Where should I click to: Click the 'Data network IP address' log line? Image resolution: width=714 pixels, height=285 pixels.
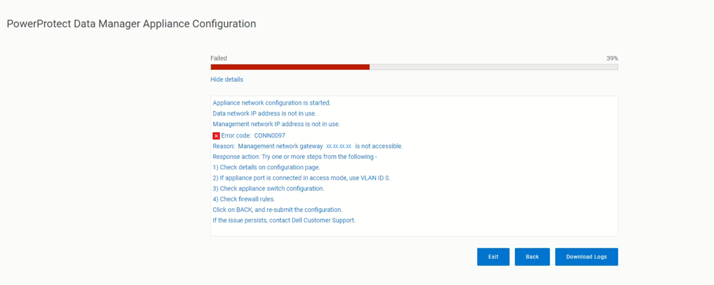pyautogui.click(x=264, y=113)
